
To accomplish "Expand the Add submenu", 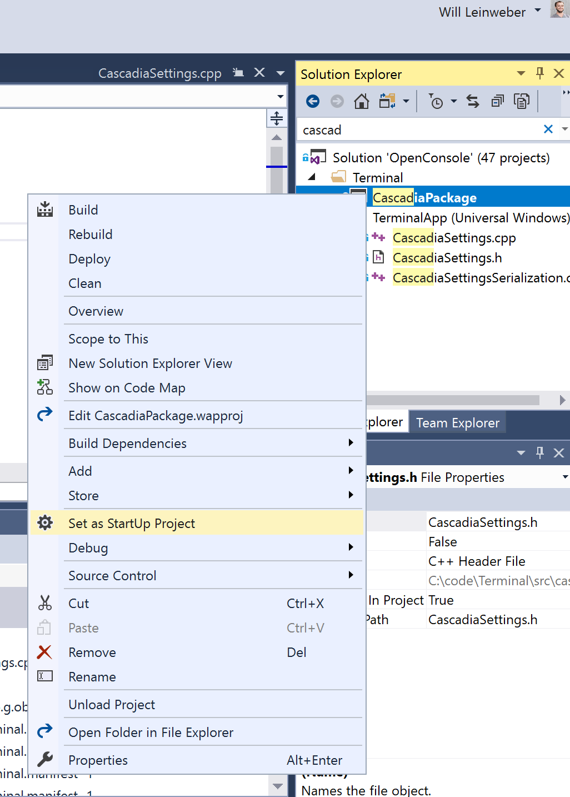I will click(351, 470).
